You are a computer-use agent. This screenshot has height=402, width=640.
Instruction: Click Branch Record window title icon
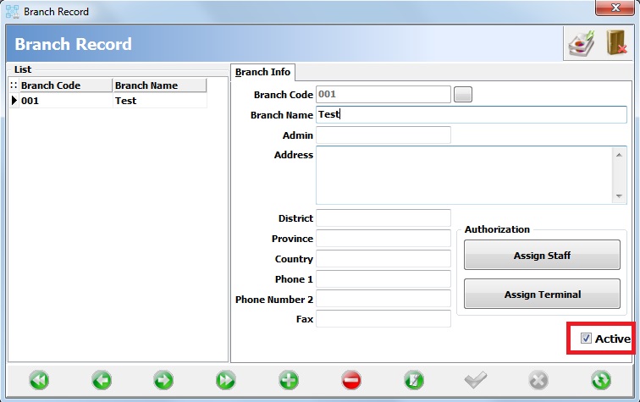(x=12, y=12)
